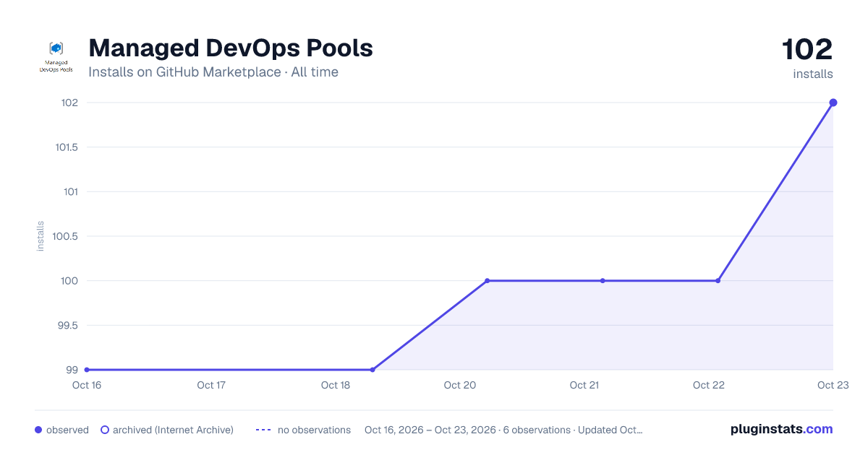The height and width of the screenshot is (455, 868).
Task: Select the Oct 23 data point at 102
Action: tap(833, 103)
